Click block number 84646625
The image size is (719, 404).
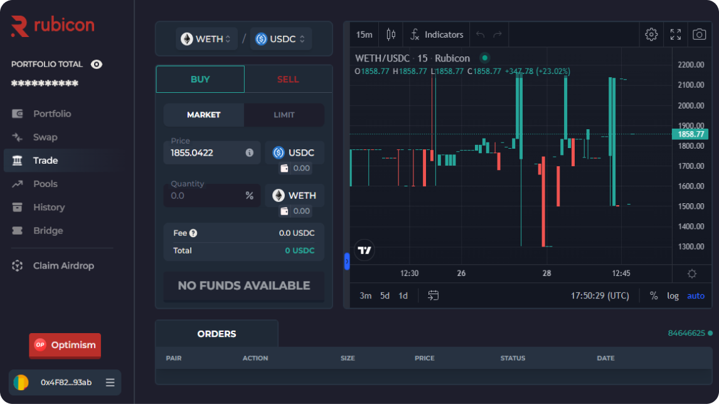tap(686, 333)
